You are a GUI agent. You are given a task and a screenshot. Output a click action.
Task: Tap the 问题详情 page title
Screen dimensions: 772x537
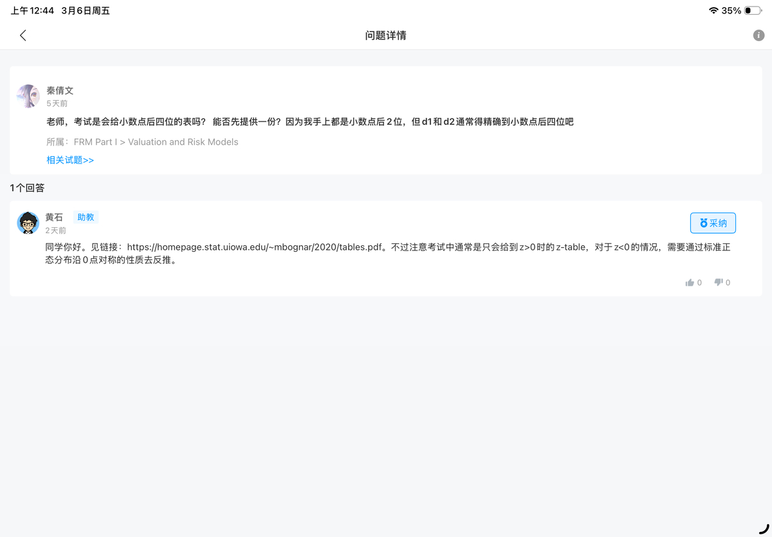(x=386, y=35)
